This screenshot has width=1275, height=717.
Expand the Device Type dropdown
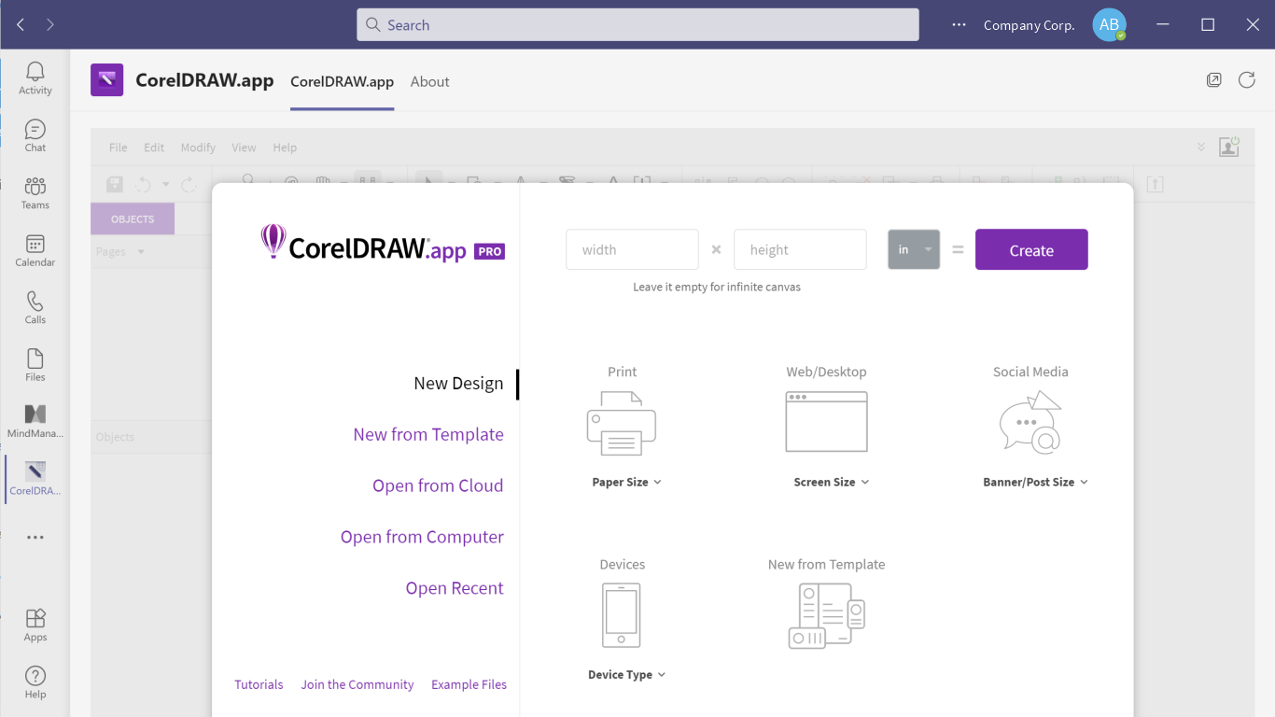[x=626, y=675]
